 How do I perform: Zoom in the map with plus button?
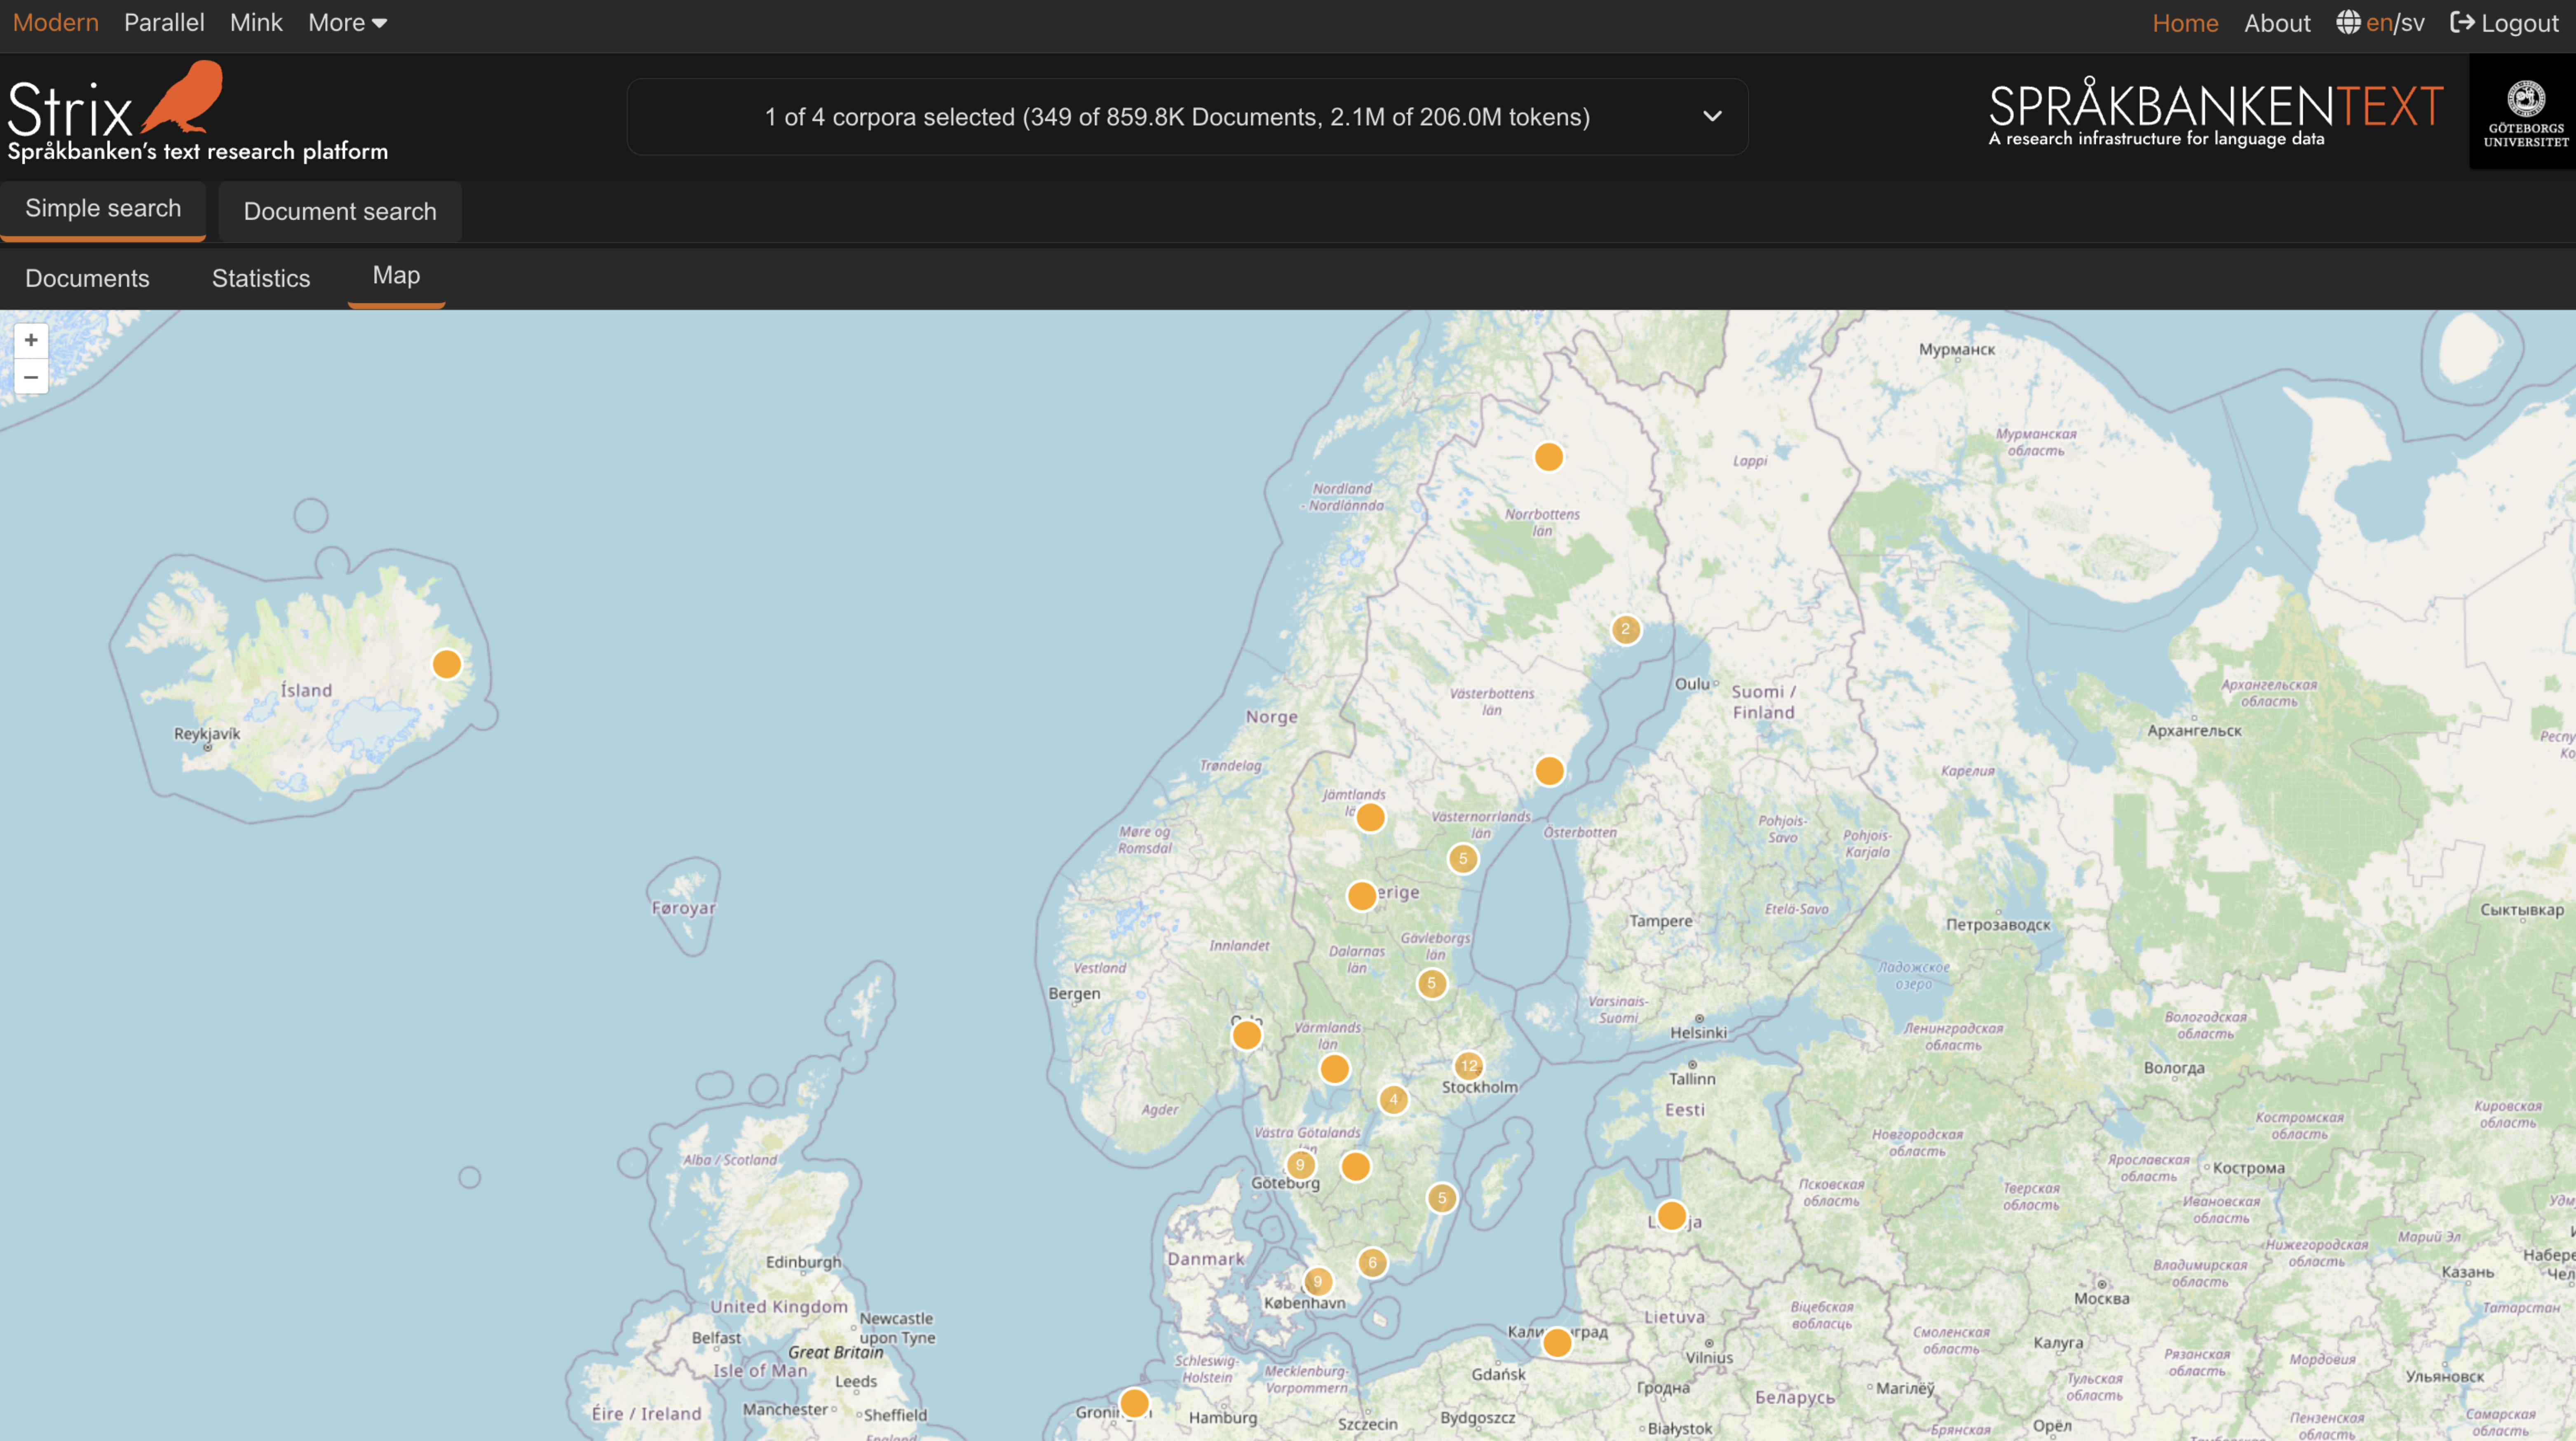pos(31,341)
